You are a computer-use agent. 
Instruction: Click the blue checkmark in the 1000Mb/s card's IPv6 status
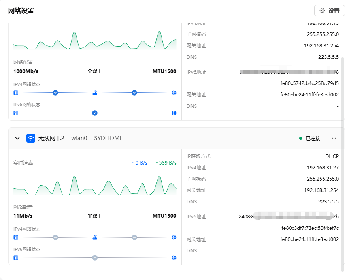[x=95, y=113]
